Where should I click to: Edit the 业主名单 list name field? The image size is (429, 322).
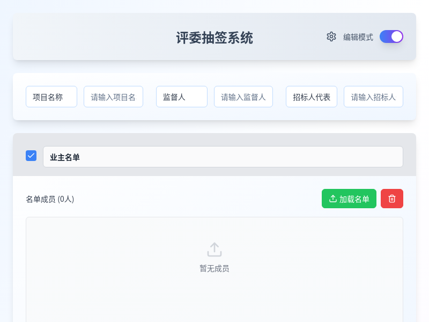(x=223, y=157)
